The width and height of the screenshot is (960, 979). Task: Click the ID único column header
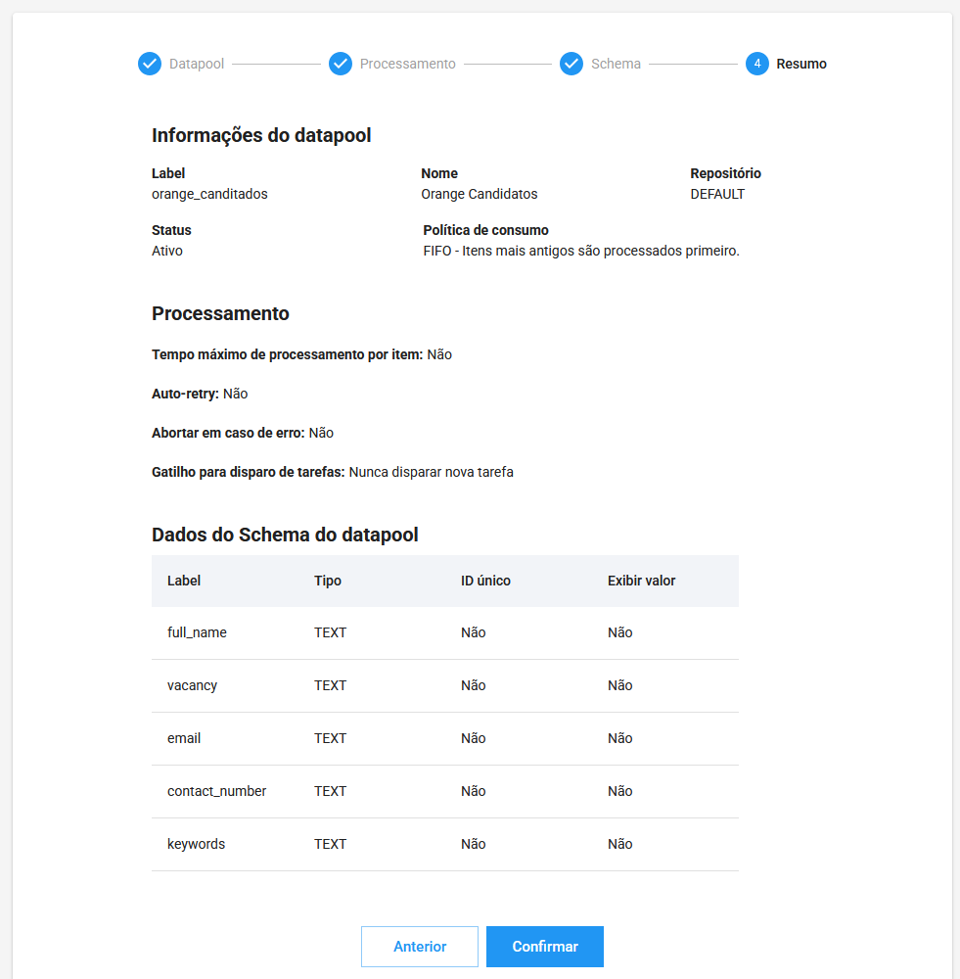(x=485, y=581)
